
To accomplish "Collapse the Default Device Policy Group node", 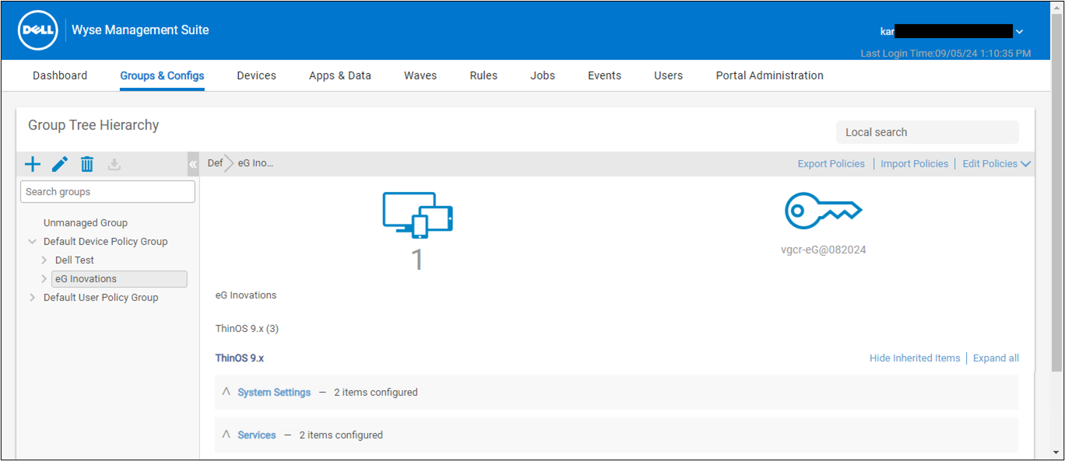I will point(32,242).
